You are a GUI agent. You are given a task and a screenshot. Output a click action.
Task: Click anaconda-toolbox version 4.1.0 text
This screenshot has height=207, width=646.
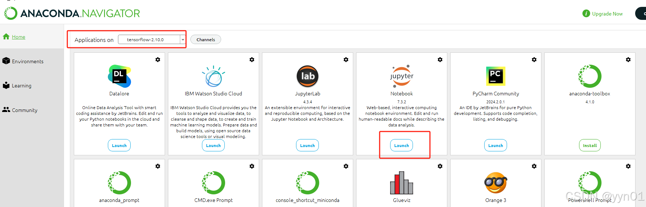click(x=590, y=102)
